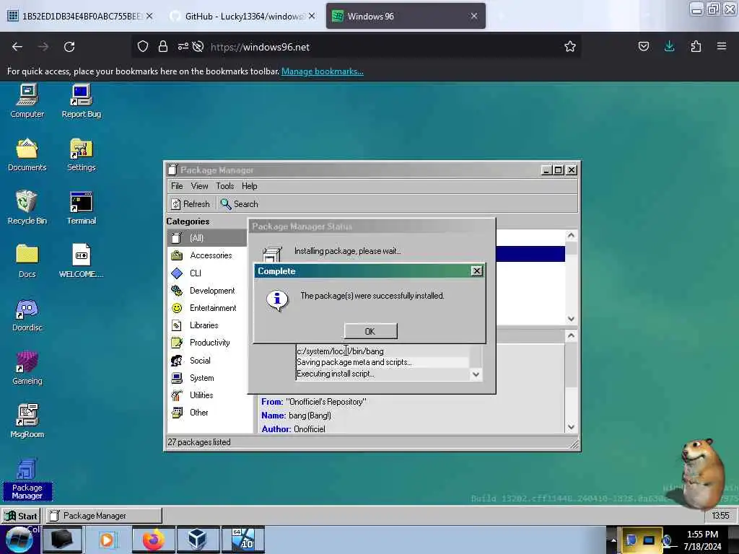Switch to the 1B52ED1DB34E4BF0 tab
The width and height of the screenshot is (739, 554).
[x=80, y=17]
